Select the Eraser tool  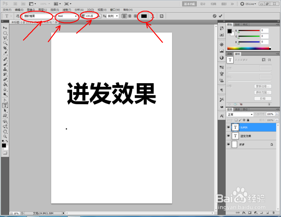(5, 79)
